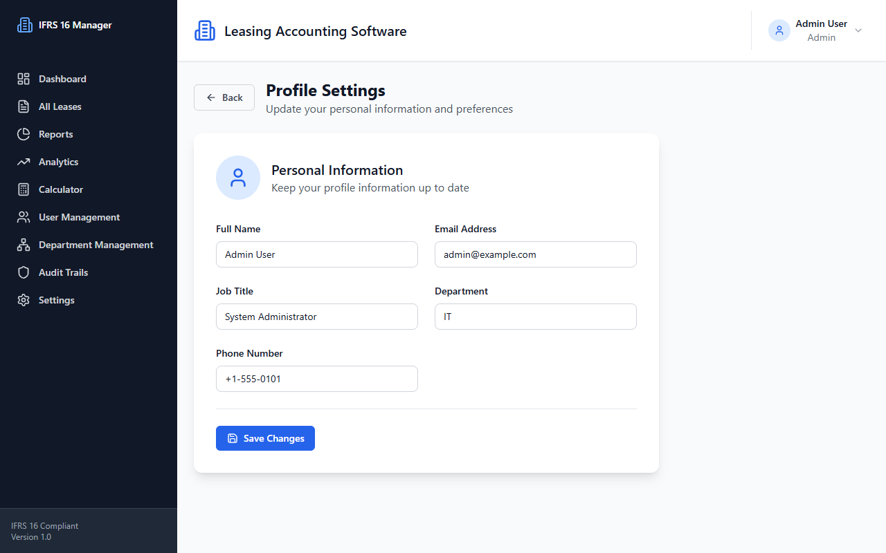Click the Settings gear icon

click(x=24, y=300)
